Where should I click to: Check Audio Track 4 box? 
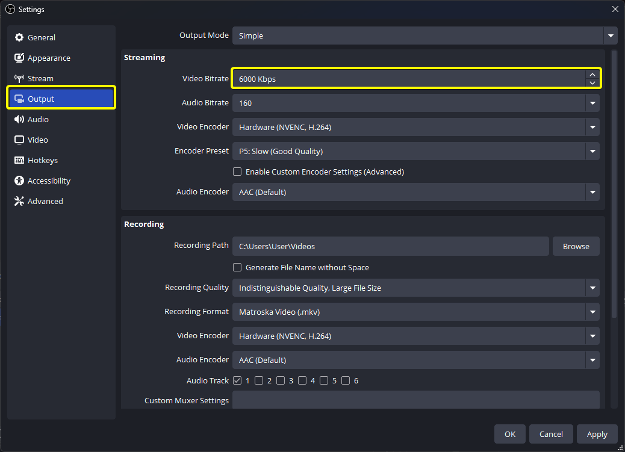click(302, 380)
